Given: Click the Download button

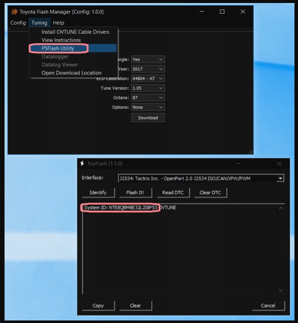Looking at the screenshot, I should point(148,117).
